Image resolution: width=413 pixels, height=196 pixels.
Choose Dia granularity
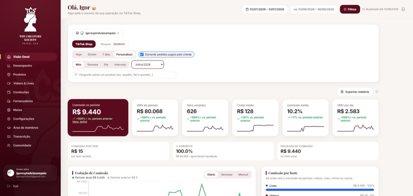pyautogui.click(x=106, y=64)
